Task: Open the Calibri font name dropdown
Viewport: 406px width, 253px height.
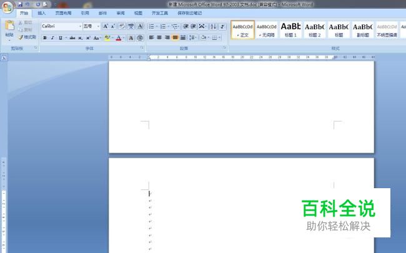Action: coord(81,26)
